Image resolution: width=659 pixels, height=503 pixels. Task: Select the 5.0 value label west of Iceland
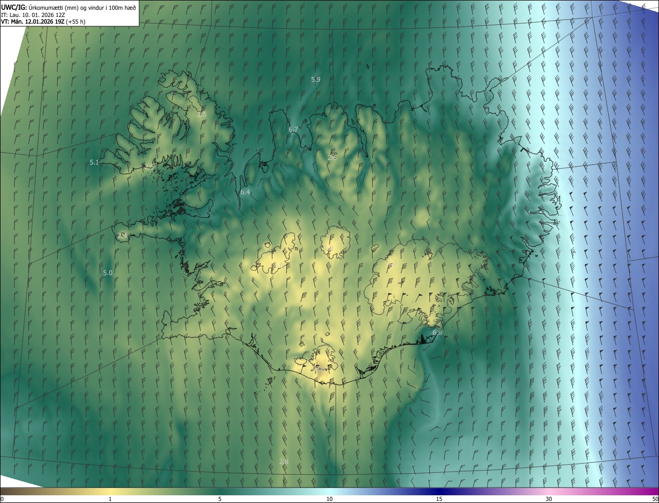tap(108, 273)
